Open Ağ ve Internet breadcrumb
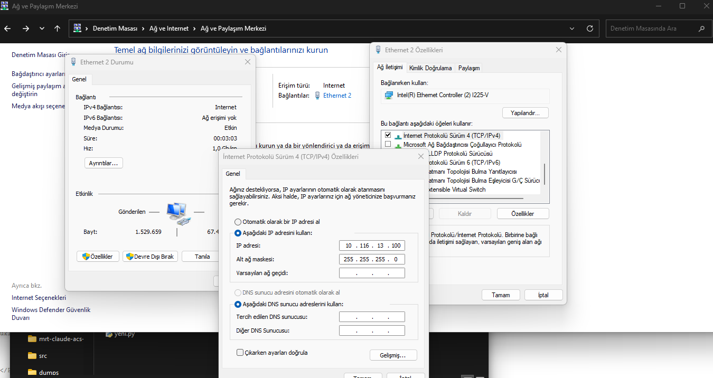The width and height of the screenshot is (713, 378). [x=170, y=29]
